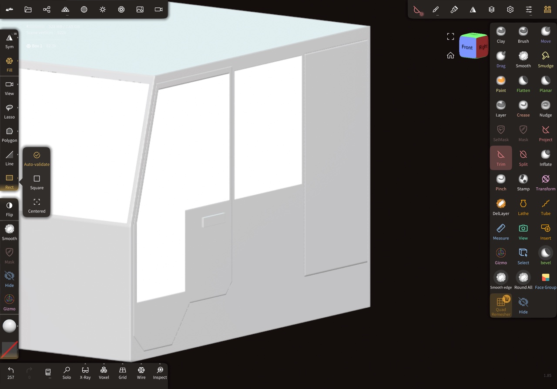Viewport: 557px width, 389px height.
Task: Toggle Sym symmetry on left bar
Action: coord(9,41)
